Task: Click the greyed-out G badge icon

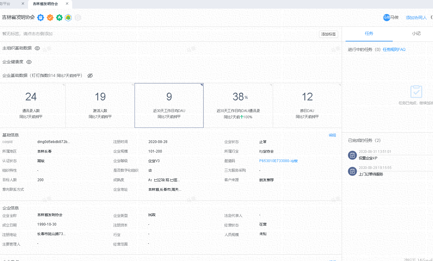Action: [x=78, y=18]
